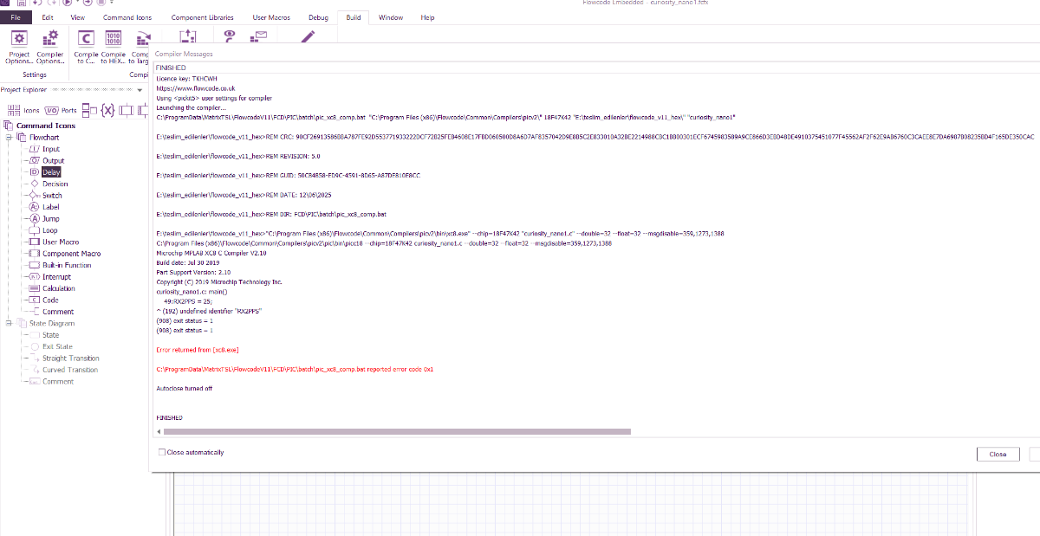Open Project Options in the Settings group
Screen dimensions: 1040x536
click(x=19, y=46)
